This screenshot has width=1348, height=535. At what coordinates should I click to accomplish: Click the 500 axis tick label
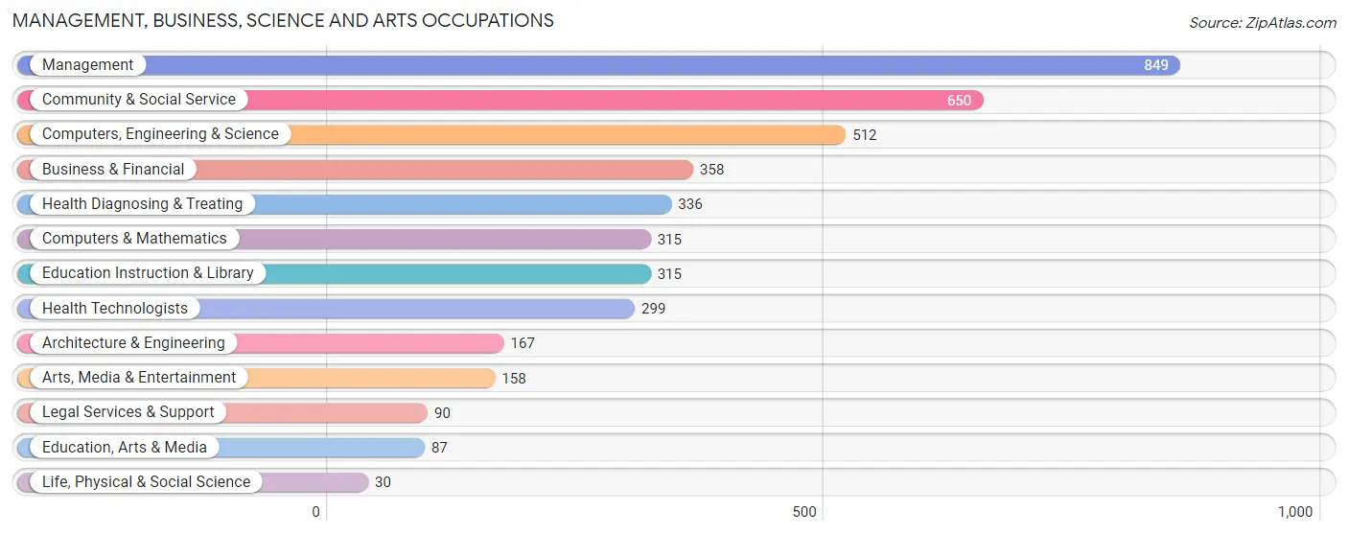pyautogui.click(x=804, y=512)
